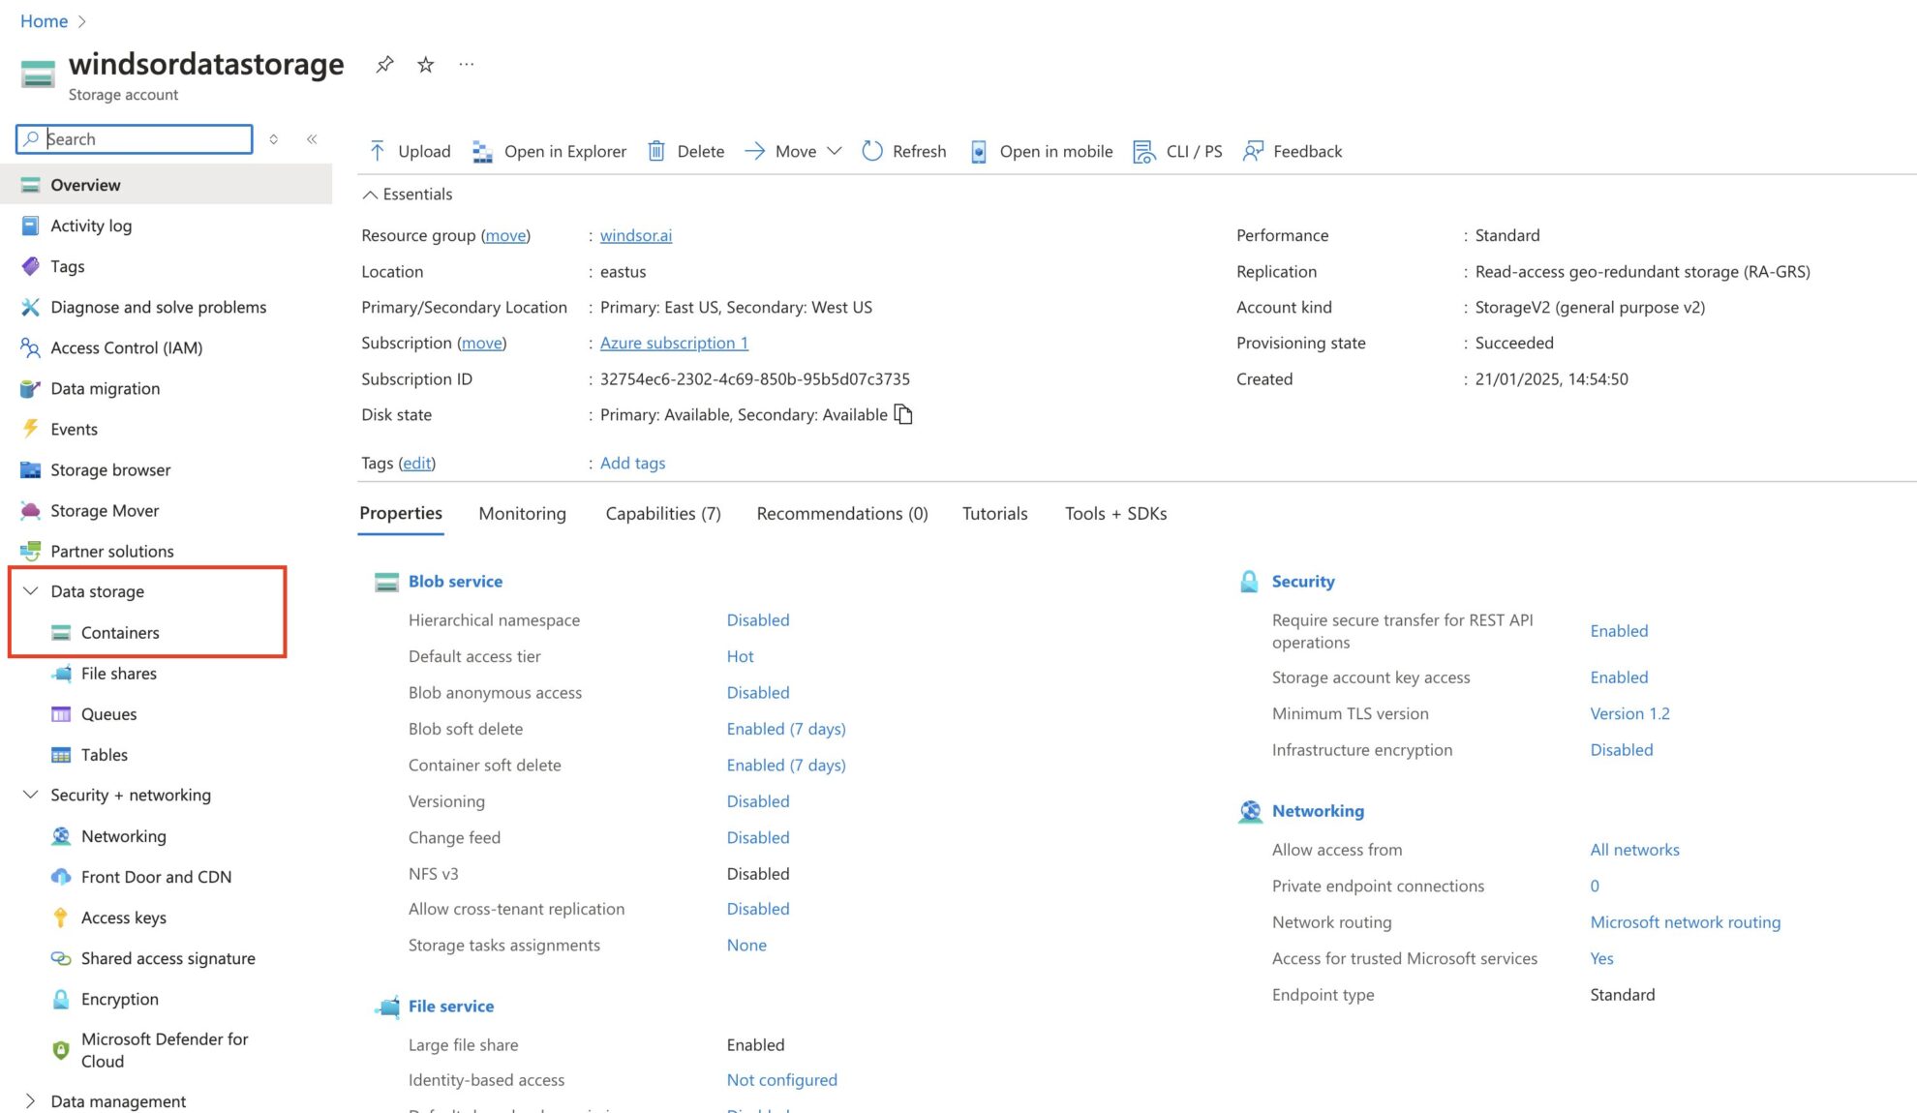The height and width of the screenshot is (1113, 1917).
Task: Collapse the sidebar menu with the double chevron
Action: [x=312, y=139]
